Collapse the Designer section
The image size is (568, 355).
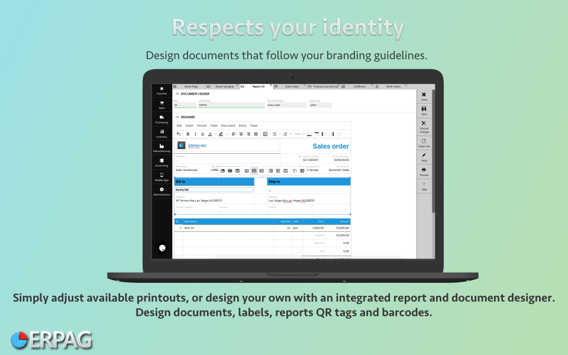pyautogui.click(x=177, y=117)
